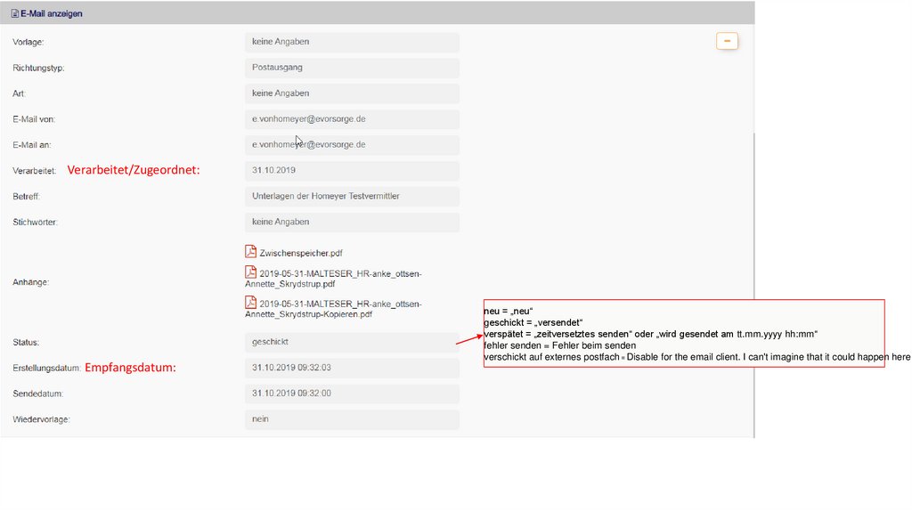The height and width of the screenshot is (511, 912).
Task: Collapse the panel with the minus button
Action: click(727, 41)
